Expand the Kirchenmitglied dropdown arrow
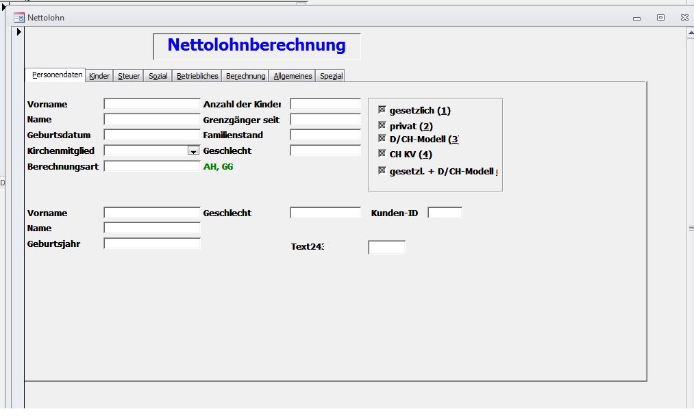The height and width of the screenshot is (420, 694). tap(193, 150)
